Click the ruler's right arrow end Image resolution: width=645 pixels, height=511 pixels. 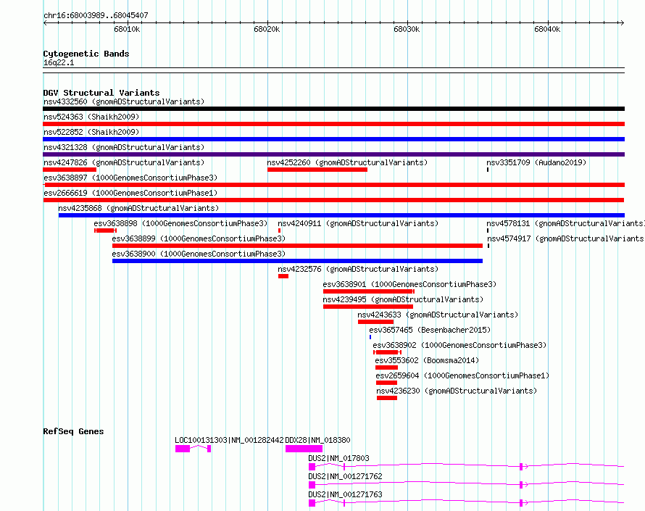[x=622, y=22]
